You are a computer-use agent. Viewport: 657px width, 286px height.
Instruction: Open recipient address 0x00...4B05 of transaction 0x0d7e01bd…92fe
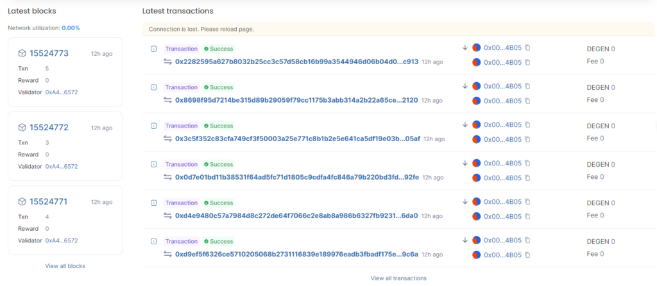click(503, 178)
